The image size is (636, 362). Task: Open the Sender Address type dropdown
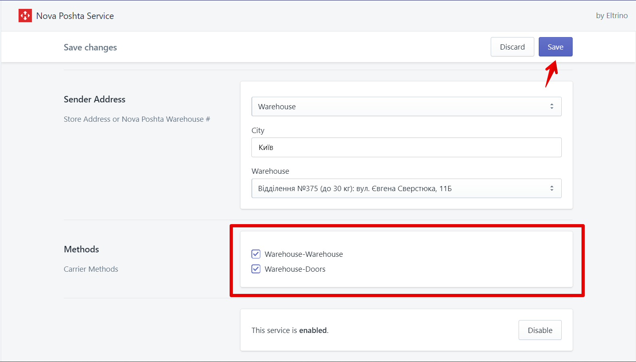pyautogui.click(x=406, y=106)
